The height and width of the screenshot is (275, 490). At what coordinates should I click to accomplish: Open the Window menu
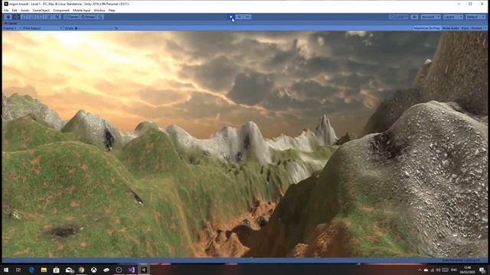coord(100,10)
